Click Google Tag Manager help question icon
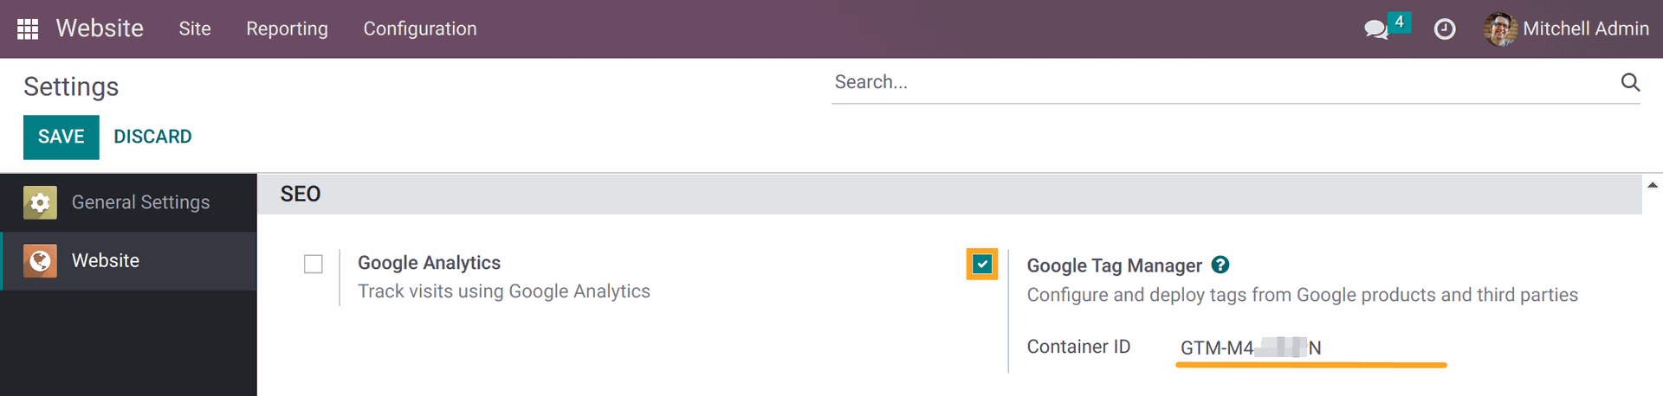The image size is (1663, 396). coord(1220,265)
